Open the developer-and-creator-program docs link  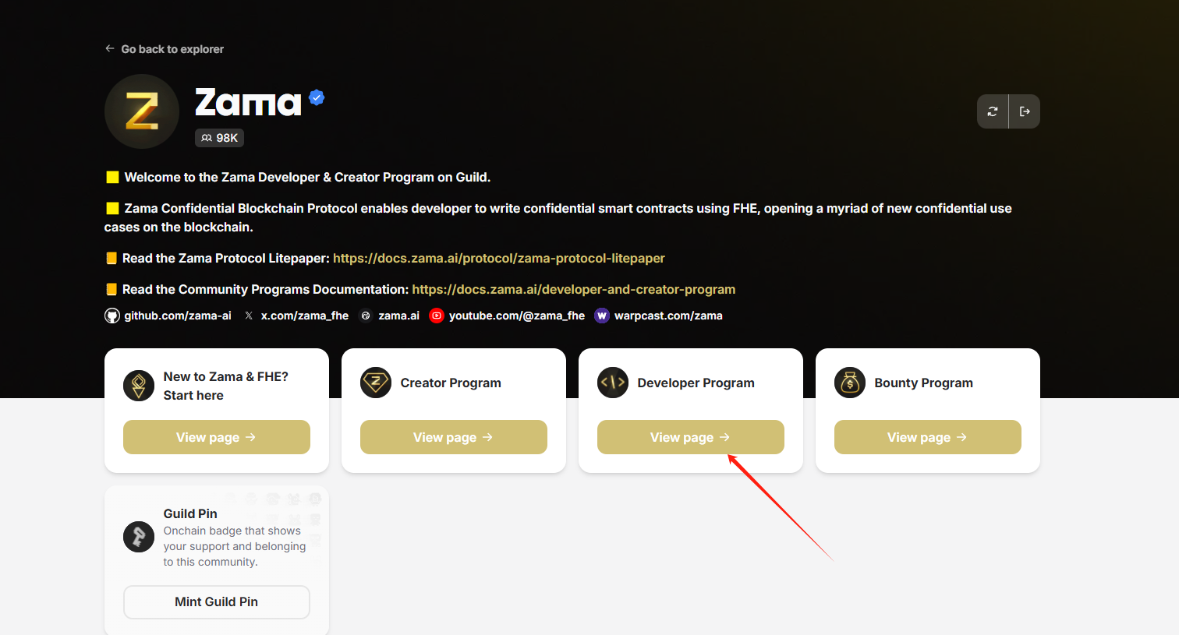pos(573,289)
